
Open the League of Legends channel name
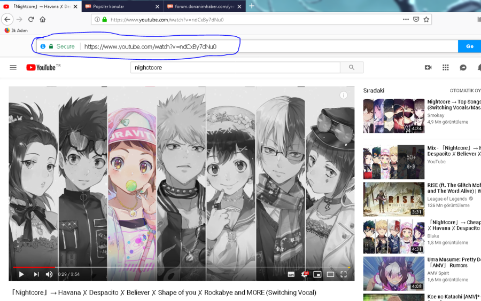(x=447, y=199)
